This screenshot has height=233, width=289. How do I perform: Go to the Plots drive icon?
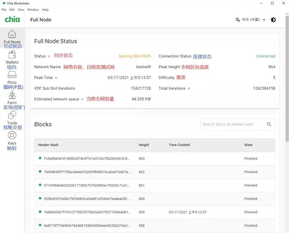pos(12,75)
